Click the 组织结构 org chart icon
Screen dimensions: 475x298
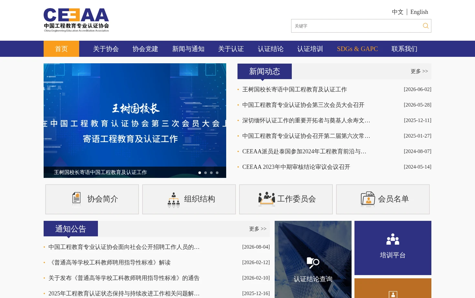174,200
